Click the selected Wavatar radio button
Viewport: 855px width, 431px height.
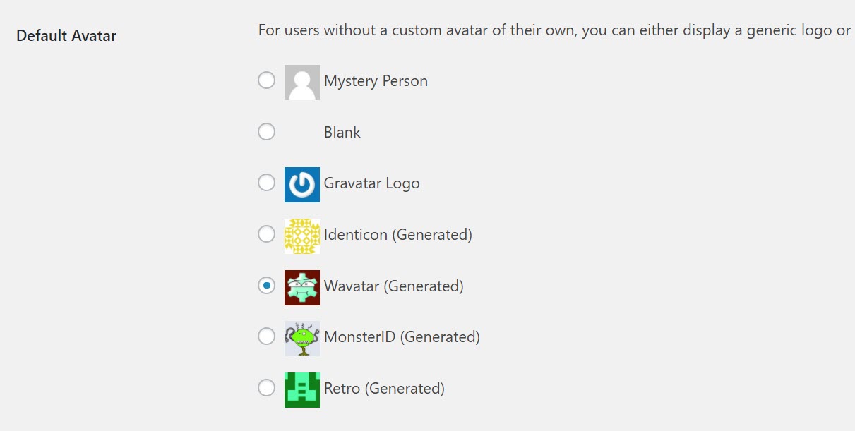[266, 286]
